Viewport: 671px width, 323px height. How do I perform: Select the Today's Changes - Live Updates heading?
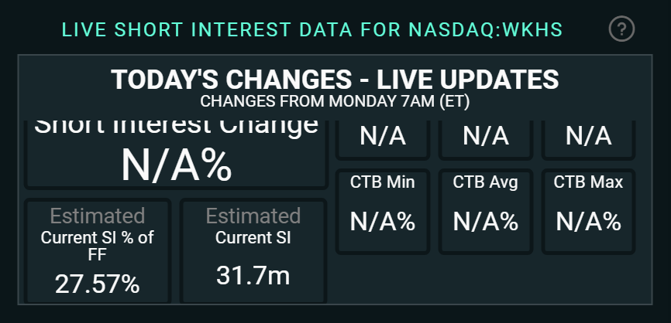coord(335,80)
